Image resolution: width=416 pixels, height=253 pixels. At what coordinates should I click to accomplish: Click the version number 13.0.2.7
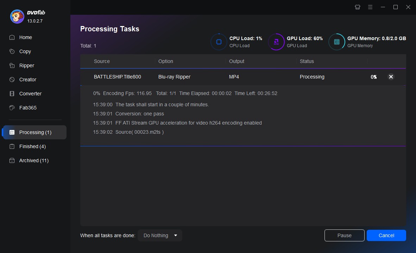(x=35, y=21)
